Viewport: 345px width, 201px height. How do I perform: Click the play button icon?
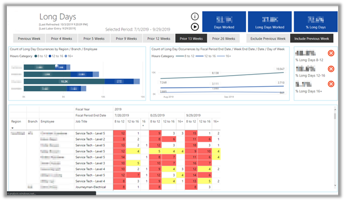195,27
